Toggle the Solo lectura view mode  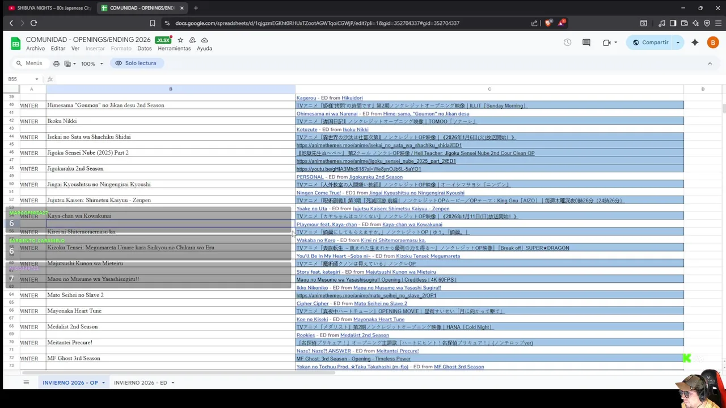(x=136, y=63)
